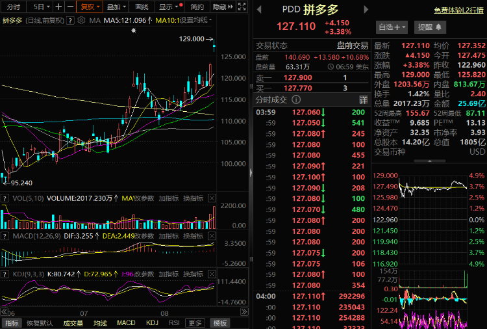Zoom out the chart with minus button
Image resolution: width=487 pixels, height=329 pixels.
71,7
